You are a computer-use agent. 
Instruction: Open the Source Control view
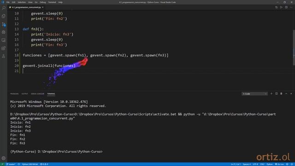[x=4, y=24]
